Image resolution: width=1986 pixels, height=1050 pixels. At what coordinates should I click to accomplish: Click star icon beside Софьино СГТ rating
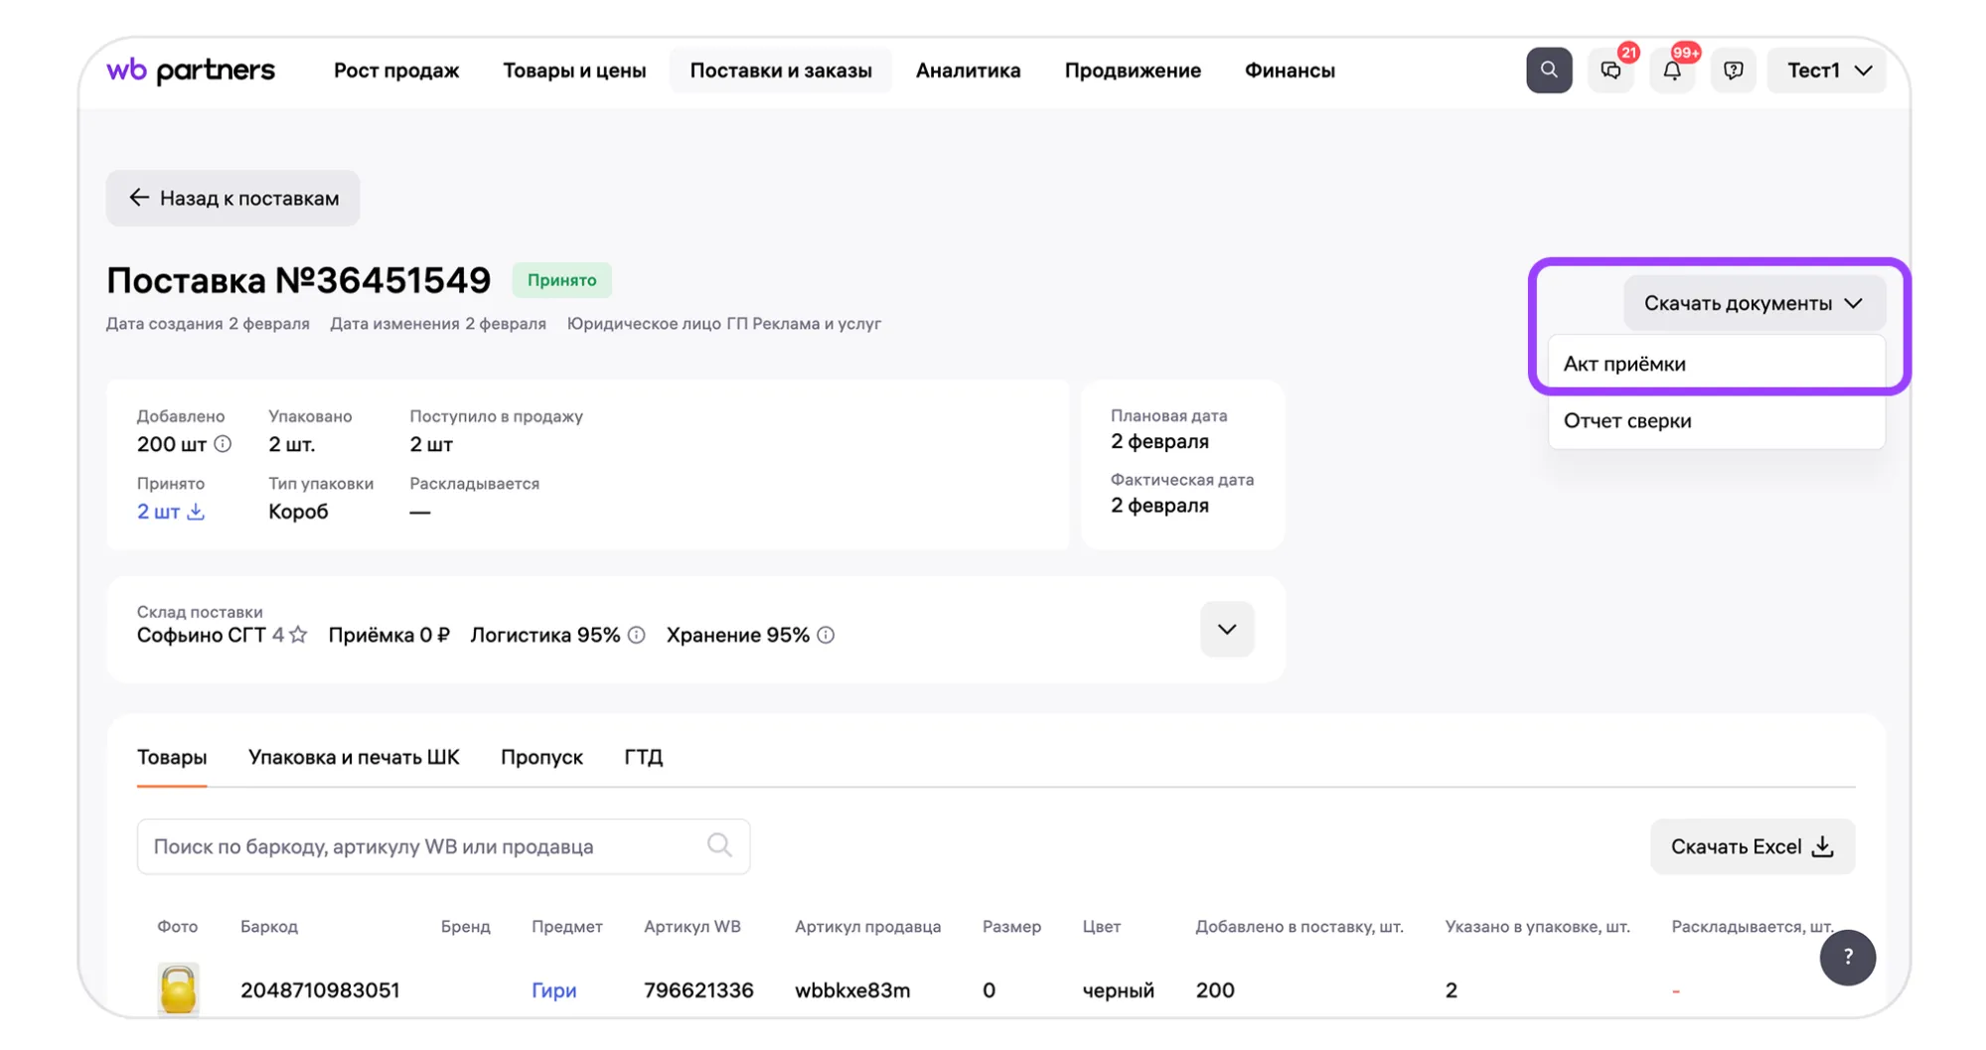coord(298,635)
